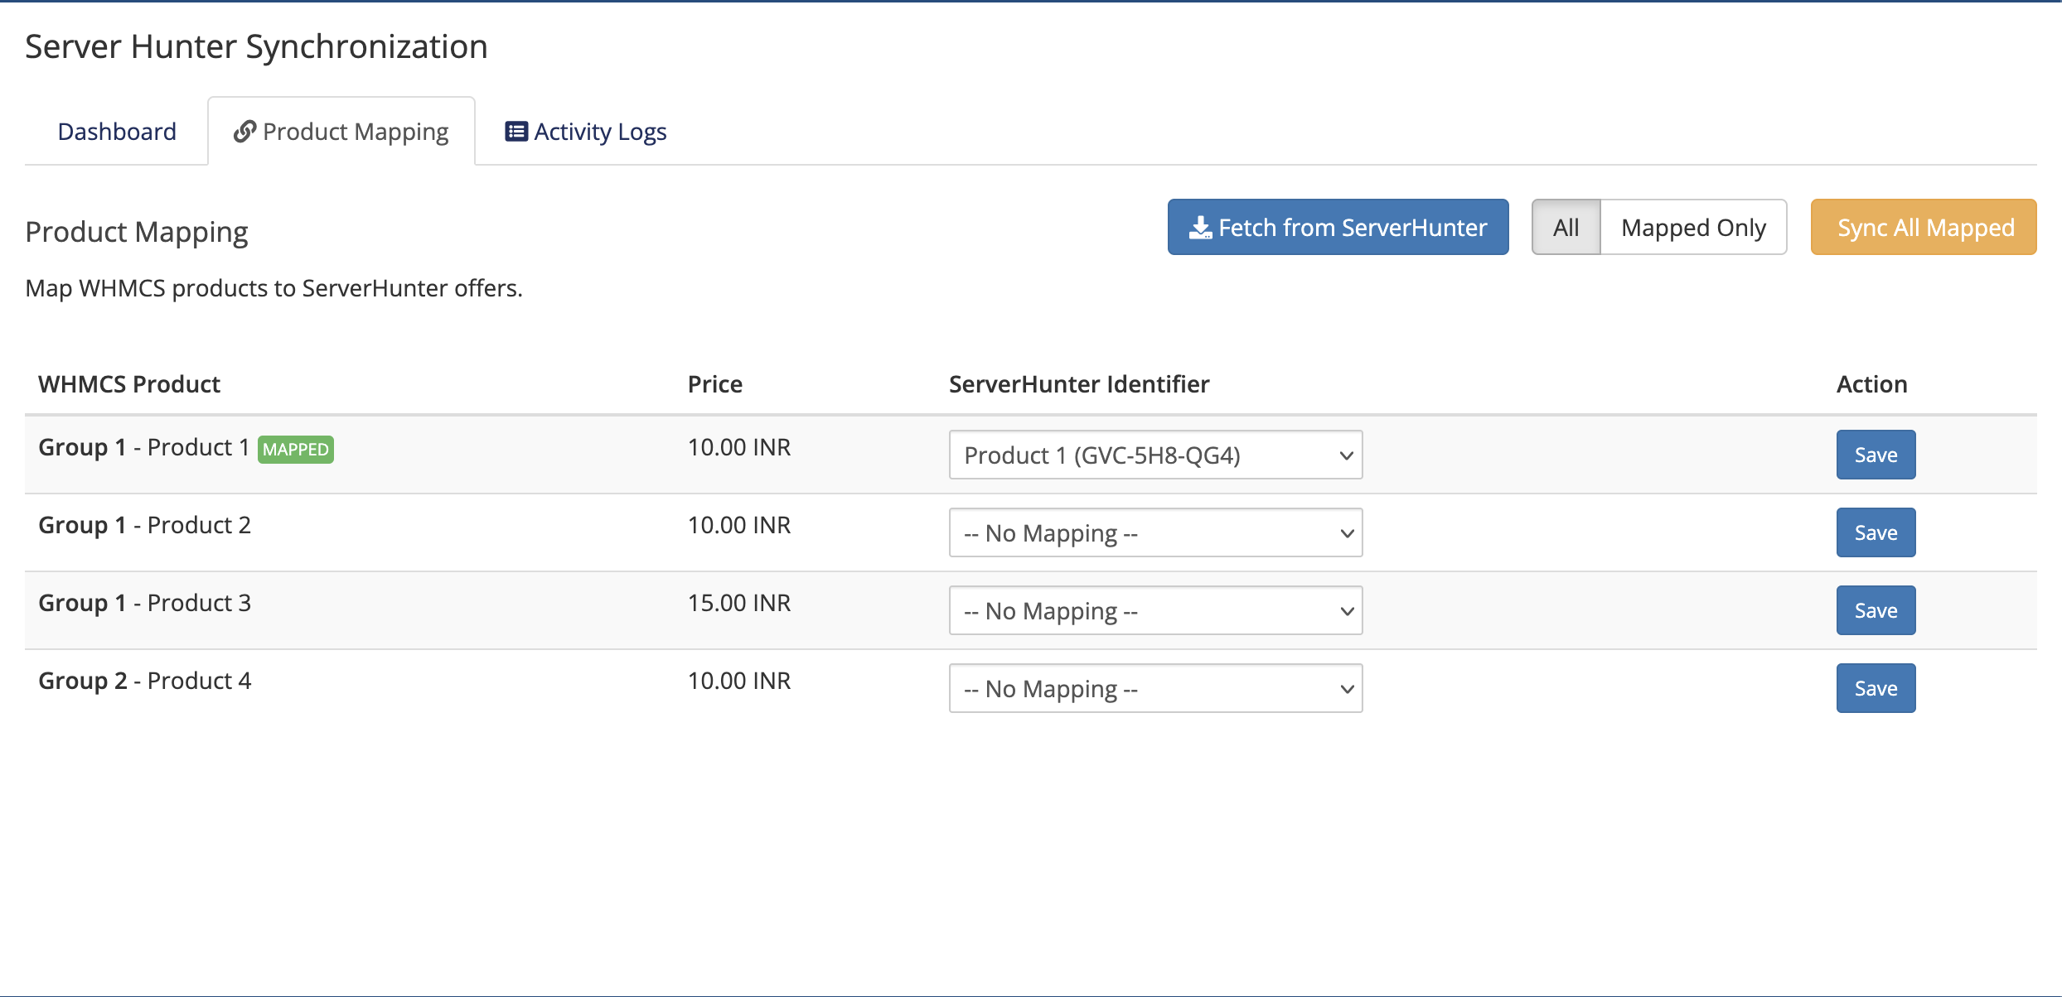The height and width of the screenshot is (997, 2062).
Task: Open No Mapping dropdown for Product 2
Action: point(1155,532)
